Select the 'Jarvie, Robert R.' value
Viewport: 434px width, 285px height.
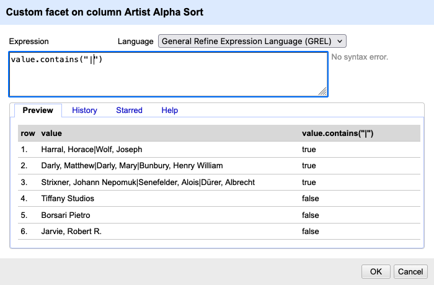[x=71, y=231]
